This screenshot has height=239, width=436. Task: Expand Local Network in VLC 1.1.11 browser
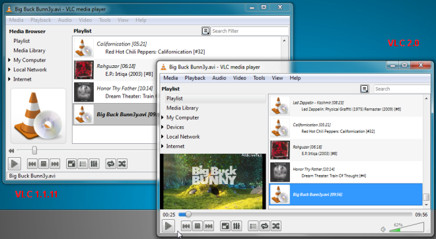click(x=9, y=69)
